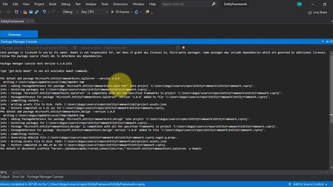Open the Debug menu

pyautogui.click(x=66, y=4)
